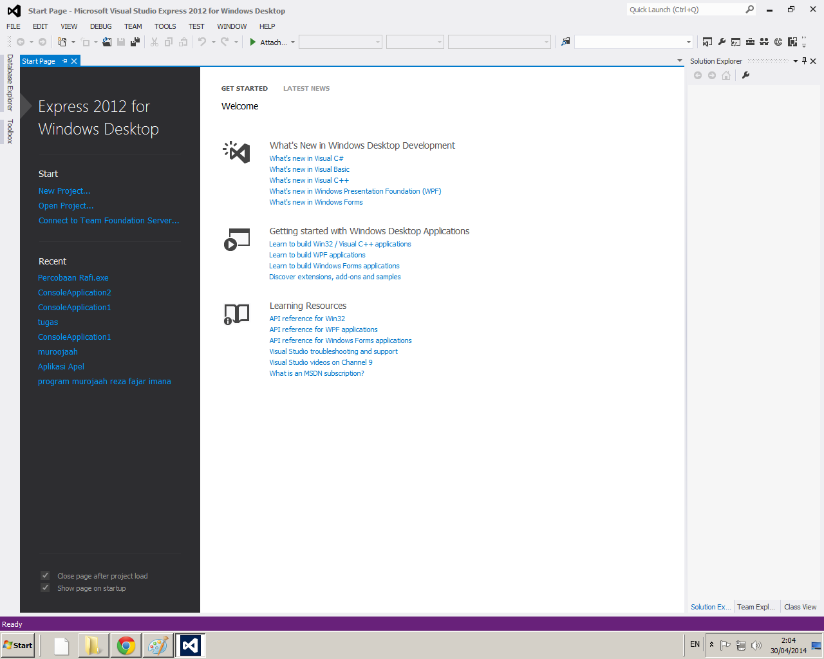Click Connect to Team Foundation Server link
Viewport: 824px width, 659px height.
(109, 221)
